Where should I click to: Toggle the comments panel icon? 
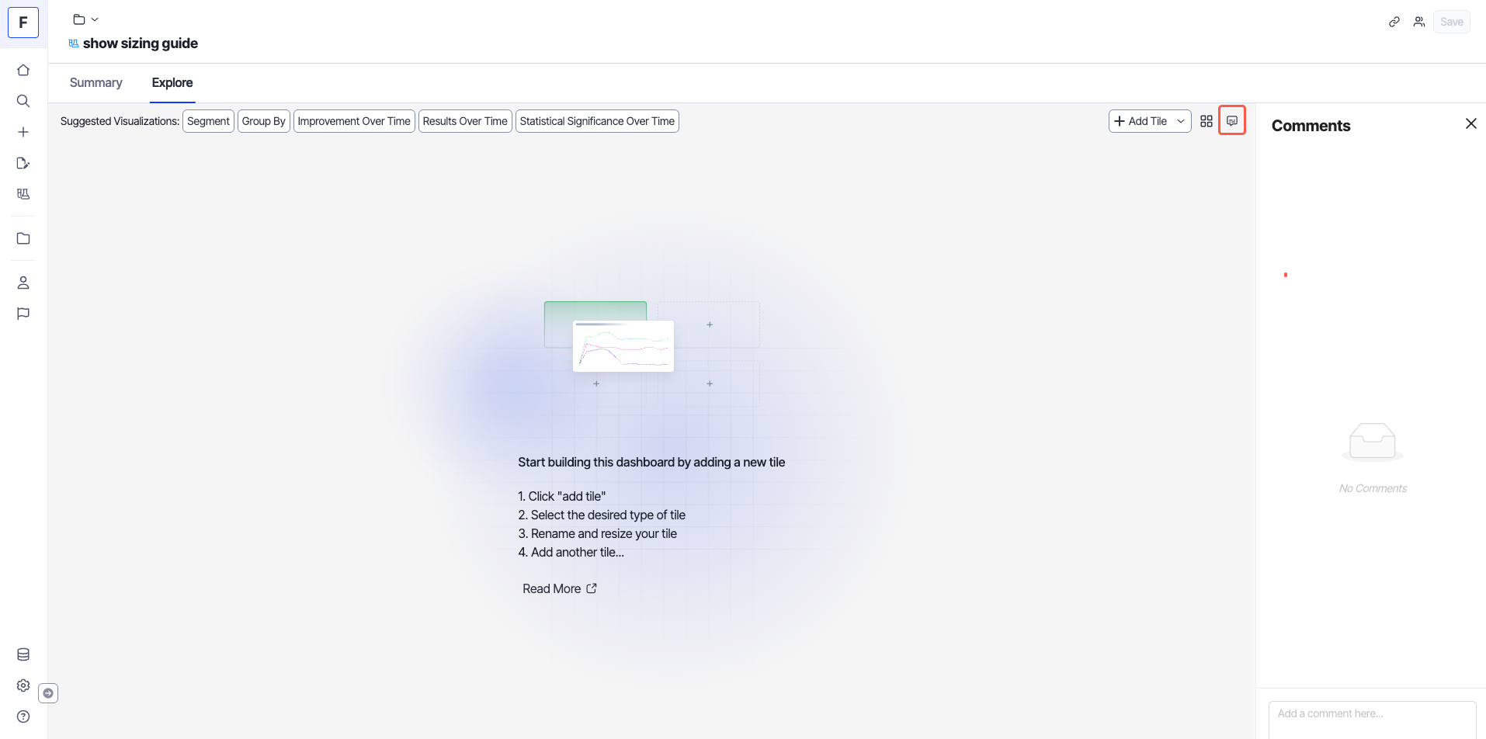[x=1232, y=120]
